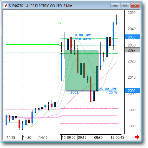Click the 1990 price scale label

132,110
